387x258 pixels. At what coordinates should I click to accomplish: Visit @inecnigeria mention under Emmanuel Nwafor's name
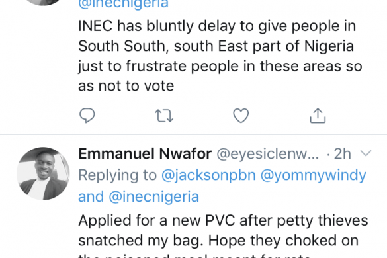click(x=153, y=196)
